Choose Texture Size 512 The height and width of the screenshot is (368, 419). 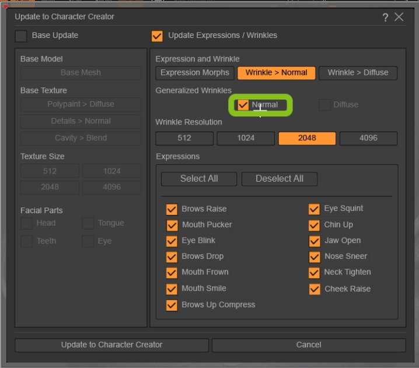point(50,171)
